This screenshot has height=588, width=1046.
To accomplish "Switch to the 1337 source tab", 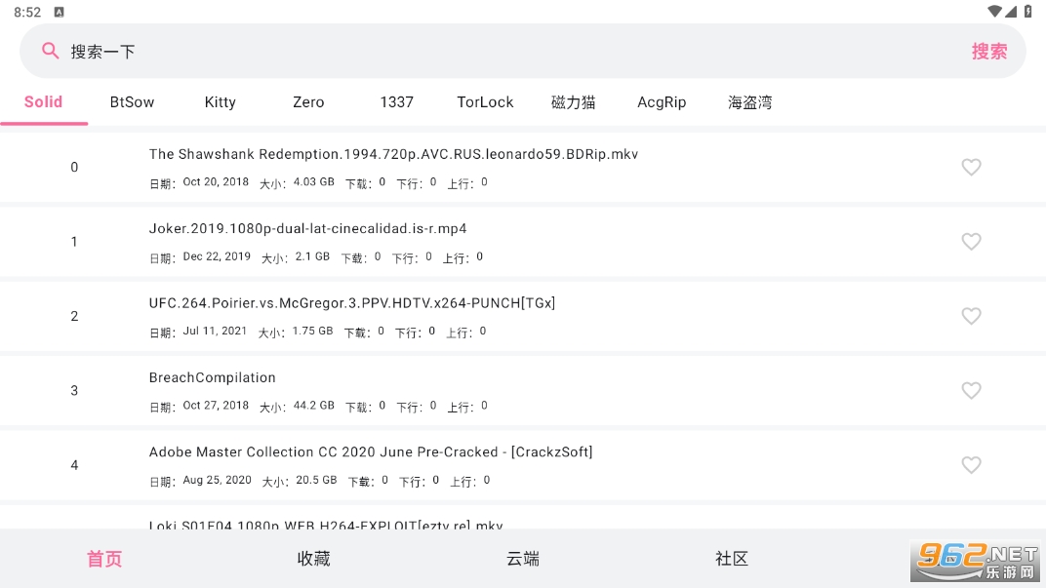I will (396, 102).
